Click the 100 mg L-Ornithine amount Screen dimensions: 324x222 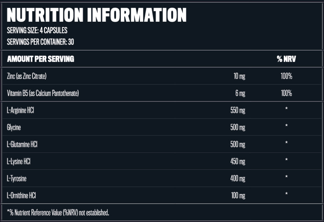237,195
